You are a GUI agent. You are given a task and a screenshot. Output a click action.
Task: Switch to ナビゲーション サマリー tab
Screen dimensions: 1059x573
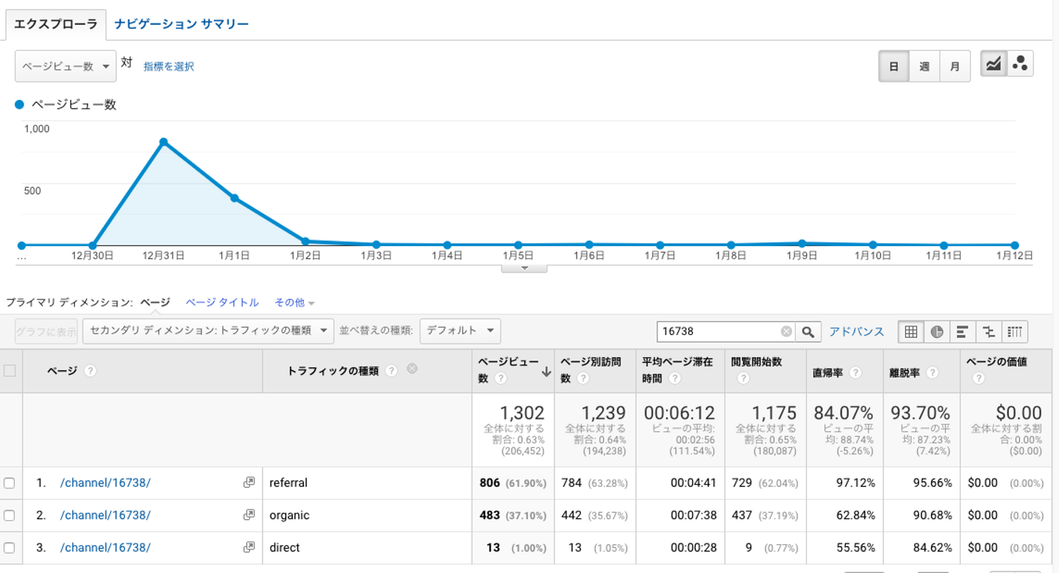point(182,24)
